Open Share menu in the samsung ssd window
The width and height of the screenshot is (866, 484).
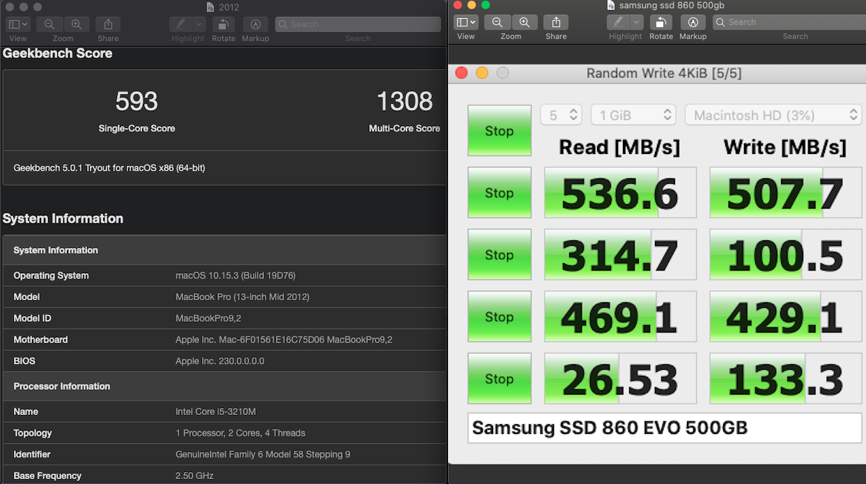[x=556, y=22]
